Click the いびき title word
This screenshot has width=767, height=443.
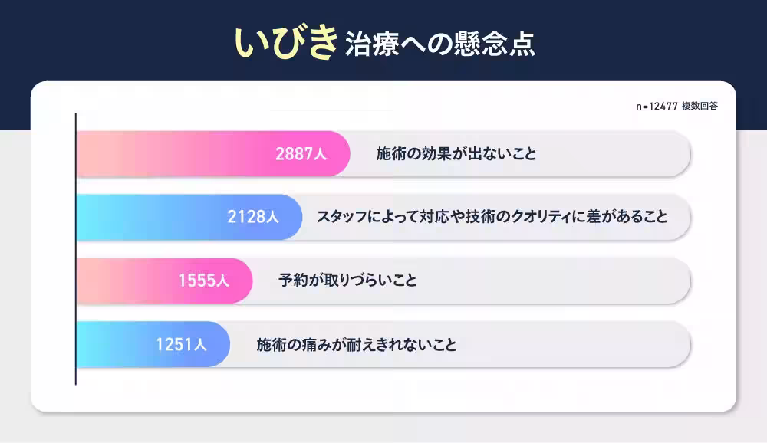click(285, 44)
